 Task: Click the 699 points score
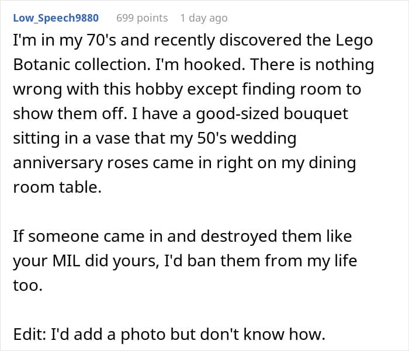pyautogui.click(x=142, y=18)
